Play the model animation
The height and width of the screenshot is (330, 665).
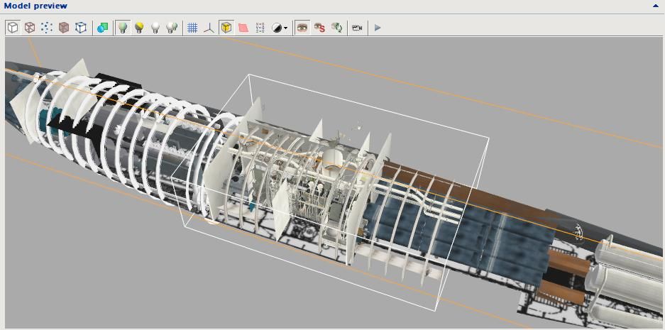coord(378,28)
